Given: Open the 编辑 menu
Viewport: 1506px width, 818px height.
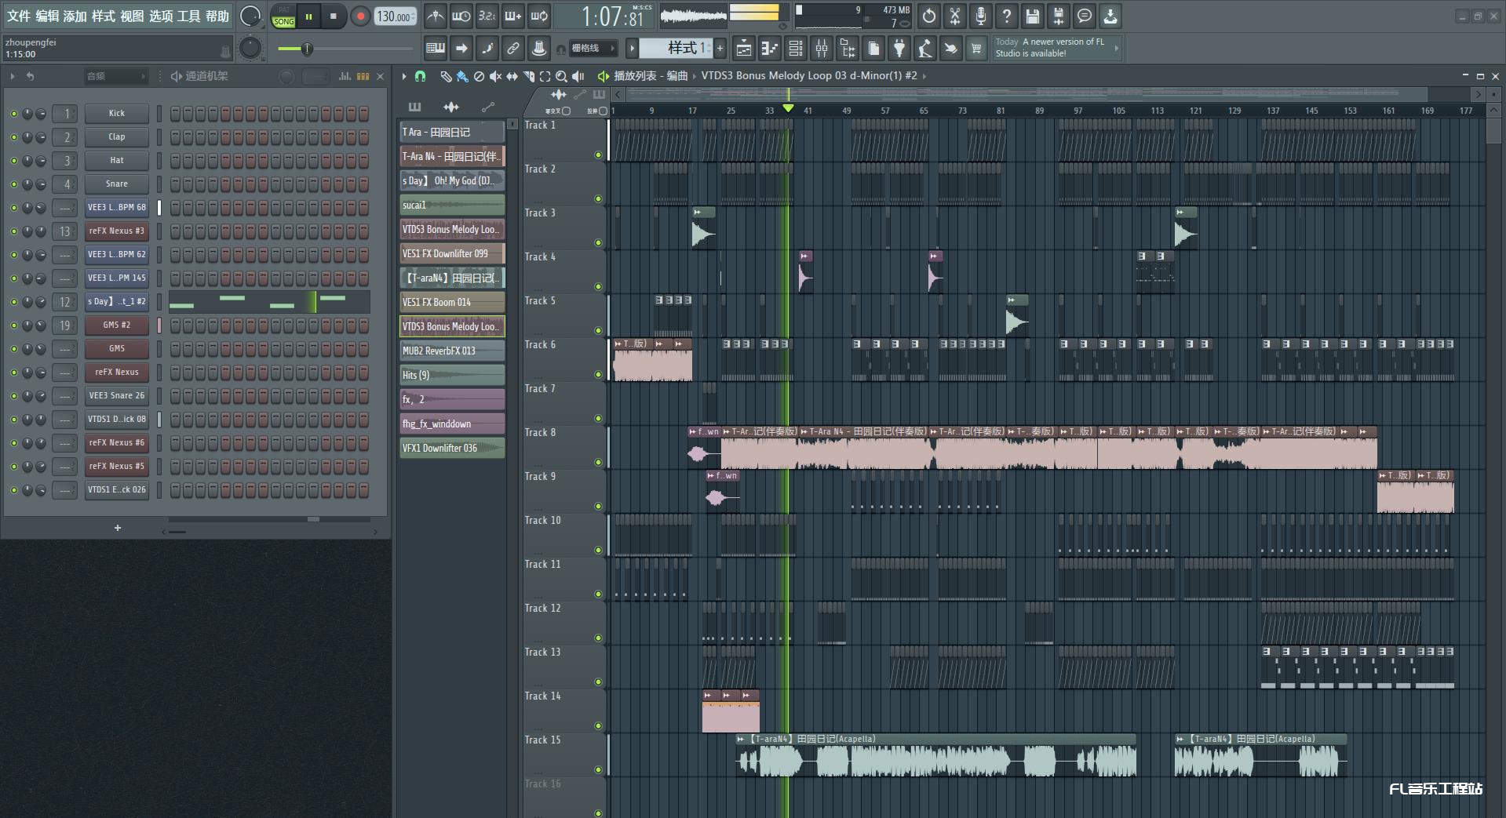Looking at the screenshot, I should point(47,16).
